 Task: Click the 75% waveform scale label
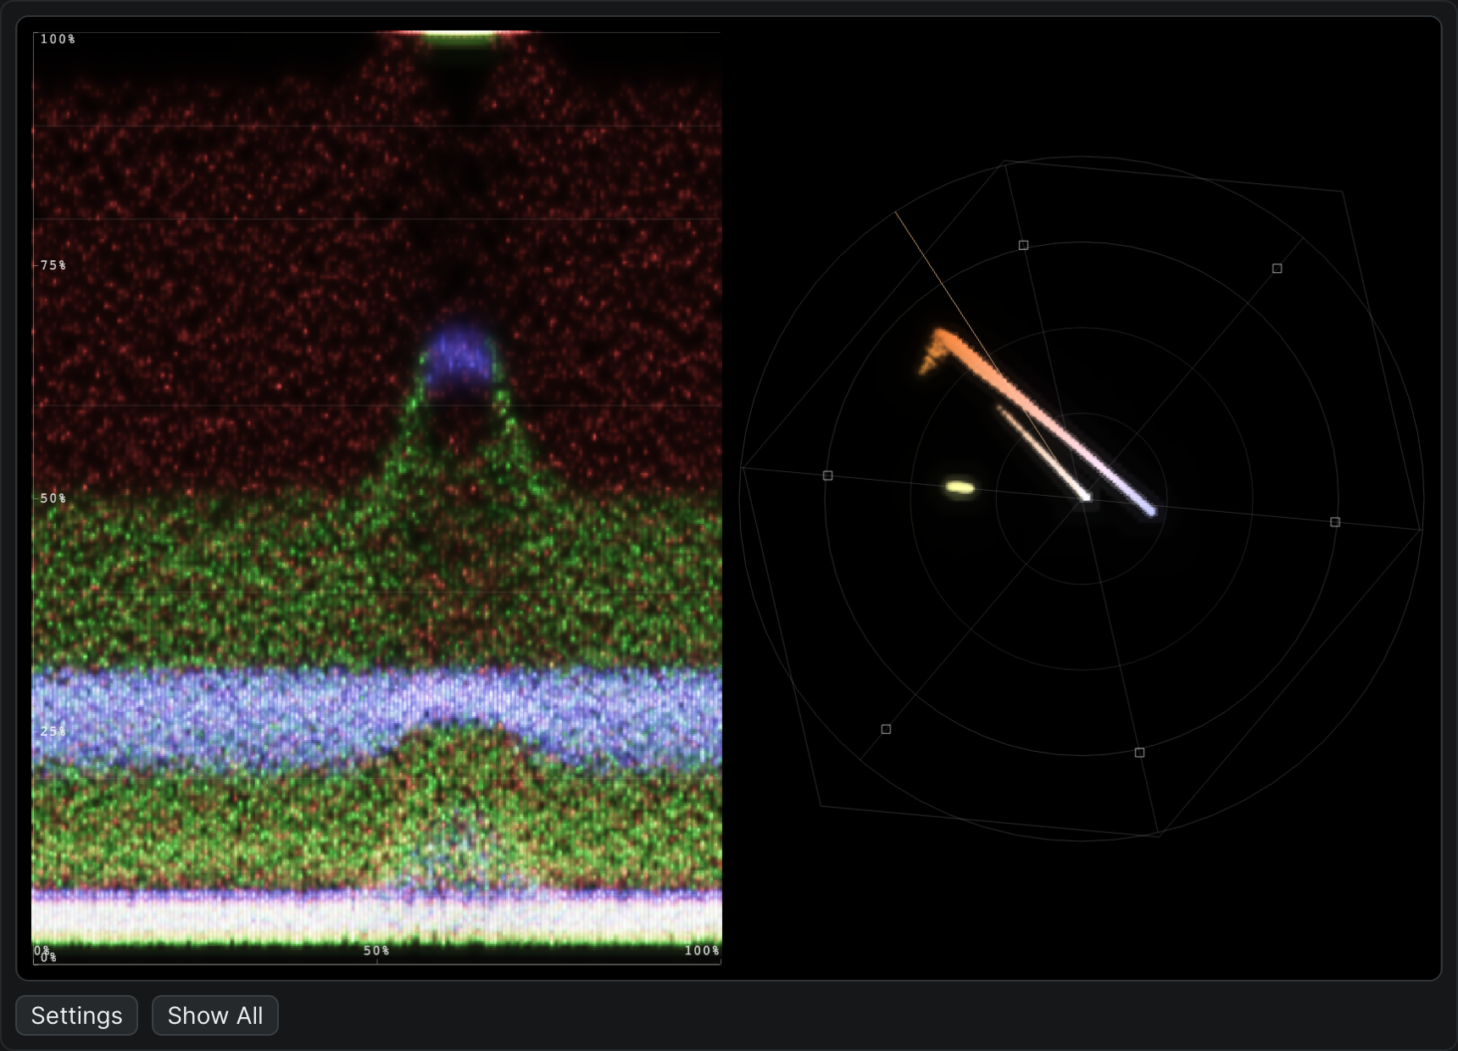coord(53,265)
